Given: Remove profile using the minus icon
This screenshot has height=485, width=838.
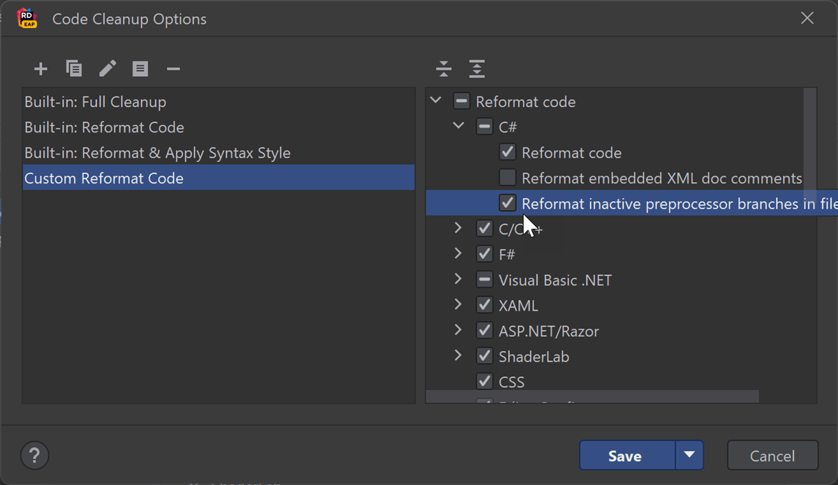Looking at the screenshot, I should click(173, 68).
